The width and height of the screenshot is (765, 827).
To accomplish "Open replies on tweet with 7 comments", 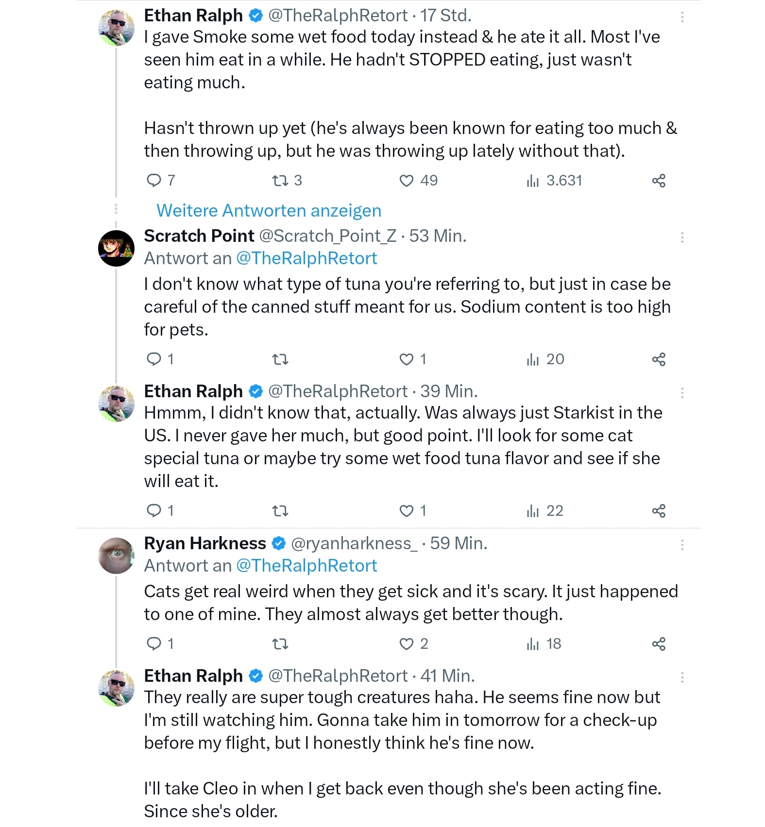I will point(160,181).
